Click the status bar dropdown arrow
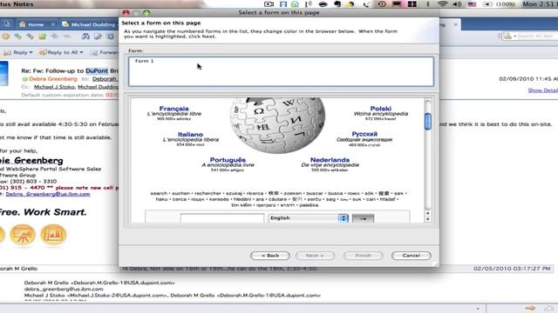The height and width of the screenshot is (313, 558). click(x=478, y=309)
